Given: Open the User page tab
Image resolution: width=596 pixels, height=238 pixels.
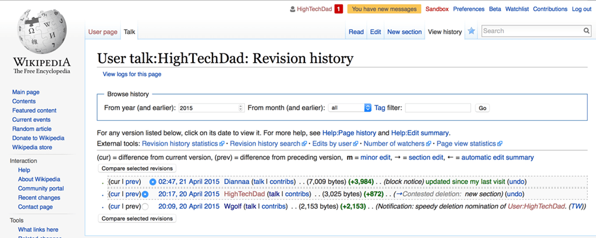Looking at the screenshot, I should tap(102, 32).
